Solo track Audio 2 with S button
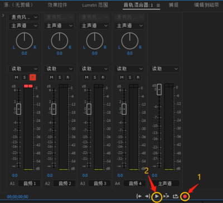Screen dimensions: 223x203 60,78
